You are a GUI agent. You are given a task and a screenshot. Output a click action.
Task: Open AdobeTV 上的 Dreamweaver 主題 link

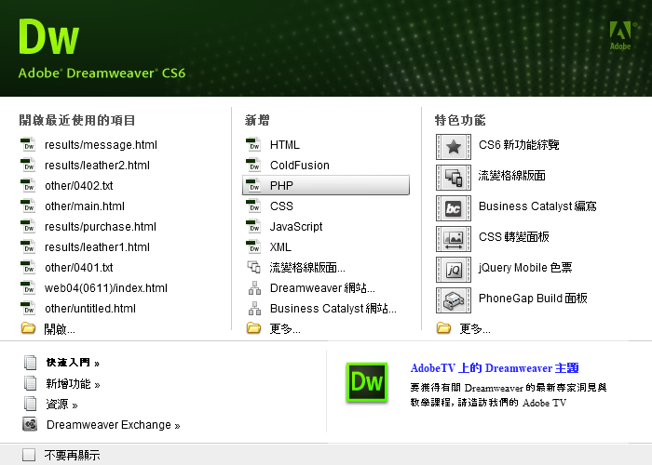[495, 368]
